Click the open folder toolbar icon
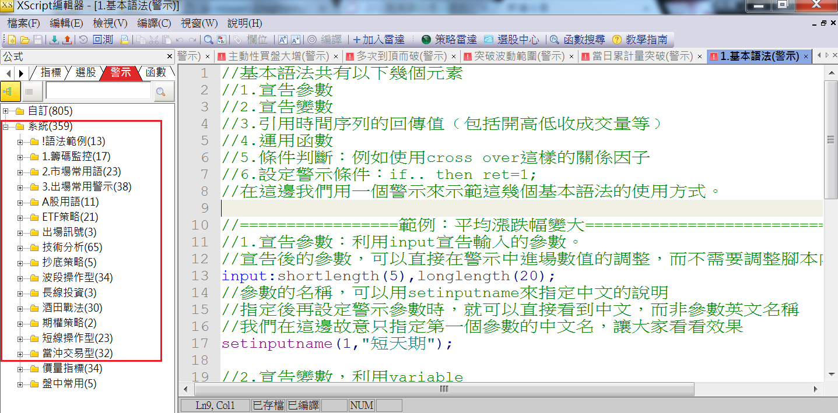 pos(24,40)
